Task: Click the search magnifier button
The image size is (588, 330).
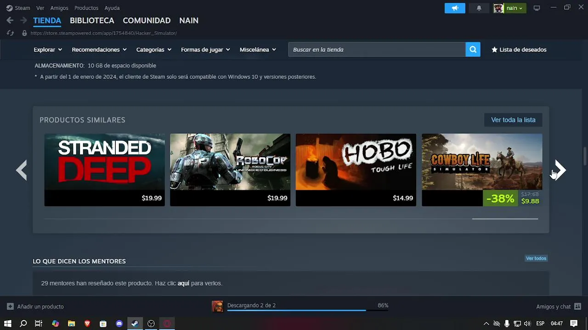Action: 473,49
